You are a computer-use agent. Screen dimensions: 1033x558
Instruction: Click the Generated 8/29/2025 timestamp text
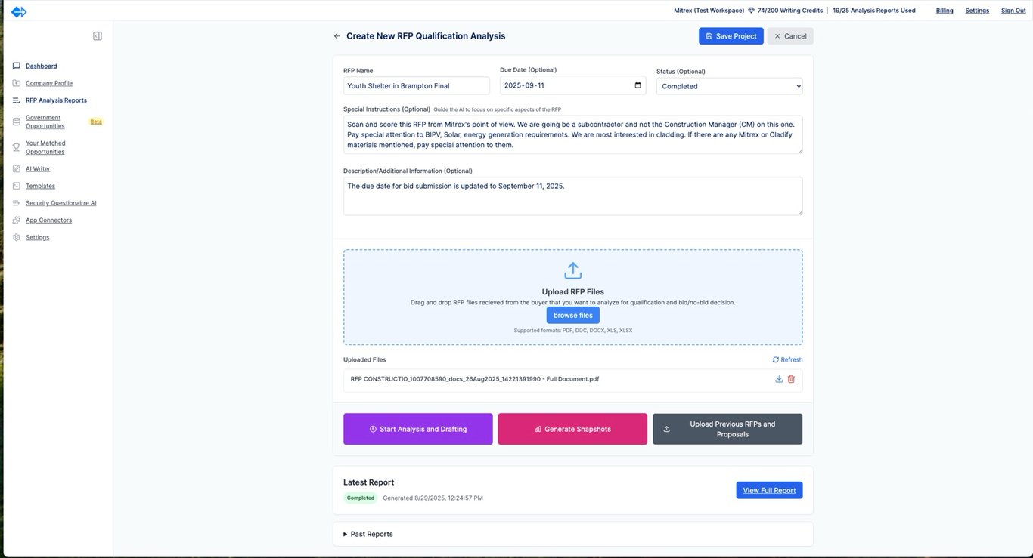433,498
